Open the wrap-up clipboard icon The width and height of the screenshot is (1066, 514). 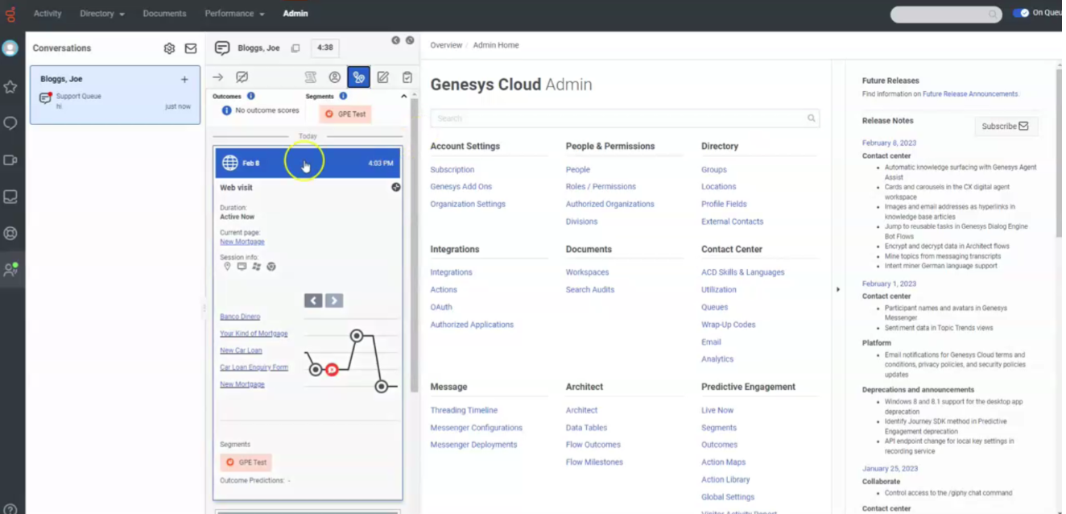click(408, 77)
